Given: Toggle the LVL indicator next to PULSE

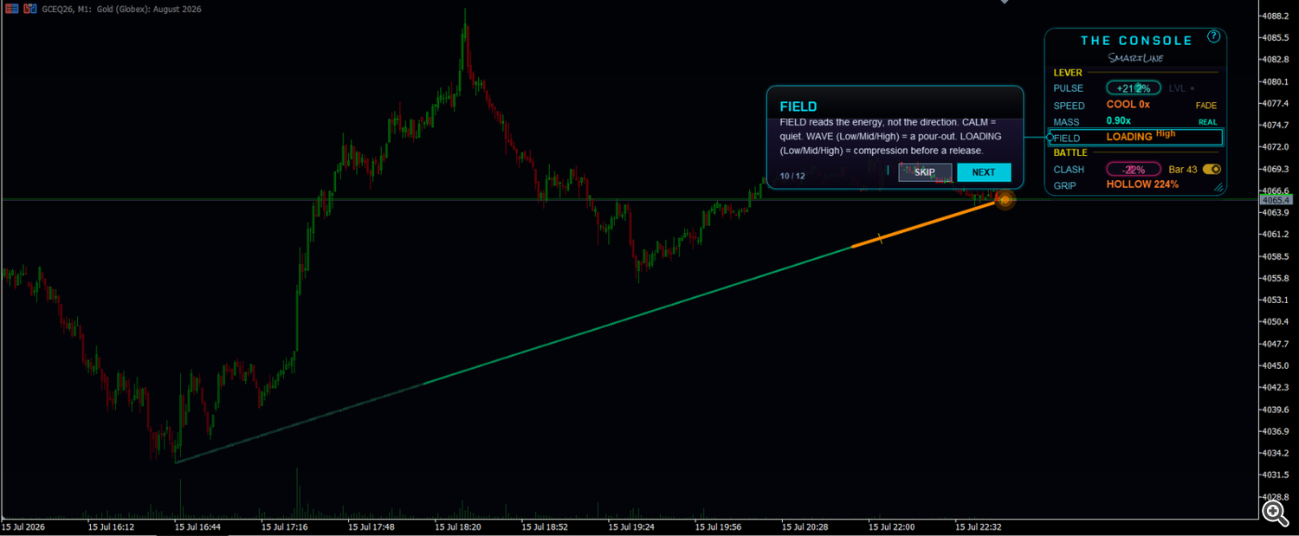Looking at the screenshot, I should [x=1181, y=88].
